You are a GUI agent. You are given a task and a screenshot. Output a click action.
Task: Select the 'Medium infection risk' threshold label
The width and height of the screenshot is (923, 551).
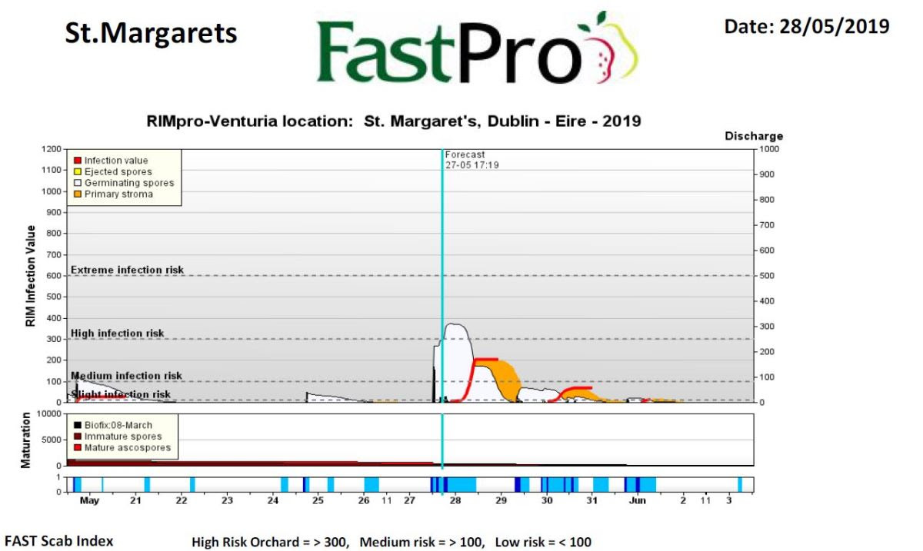pyautogui.click(x=127, y=376)
